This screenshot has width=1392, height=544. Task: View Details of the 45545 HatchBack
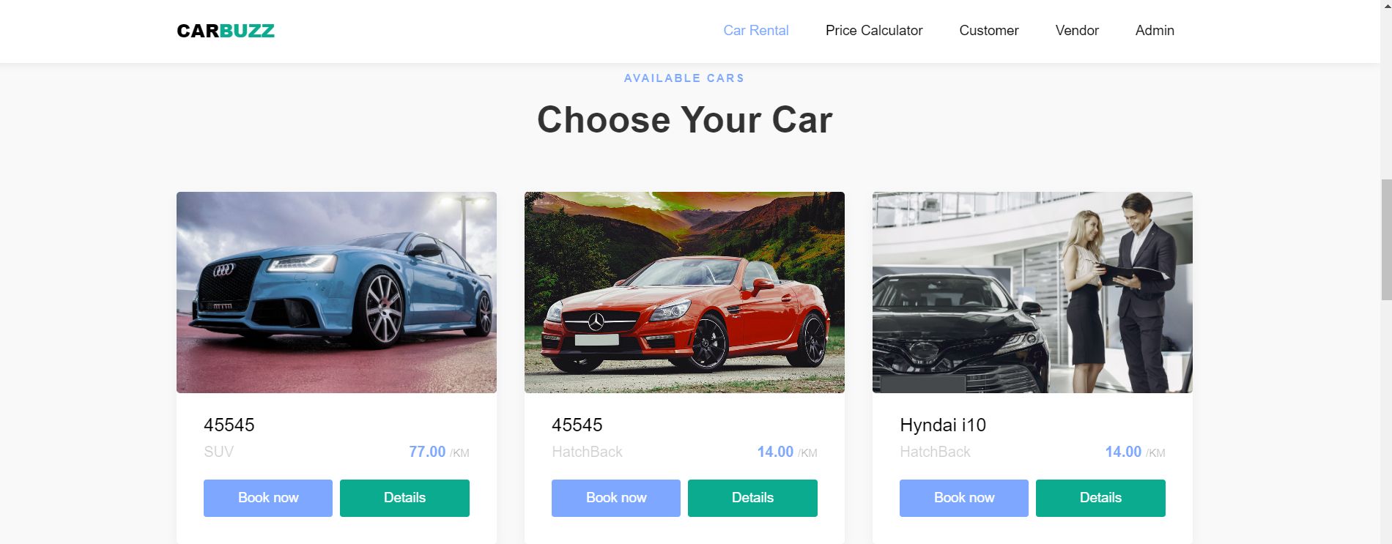click(752, 497)
